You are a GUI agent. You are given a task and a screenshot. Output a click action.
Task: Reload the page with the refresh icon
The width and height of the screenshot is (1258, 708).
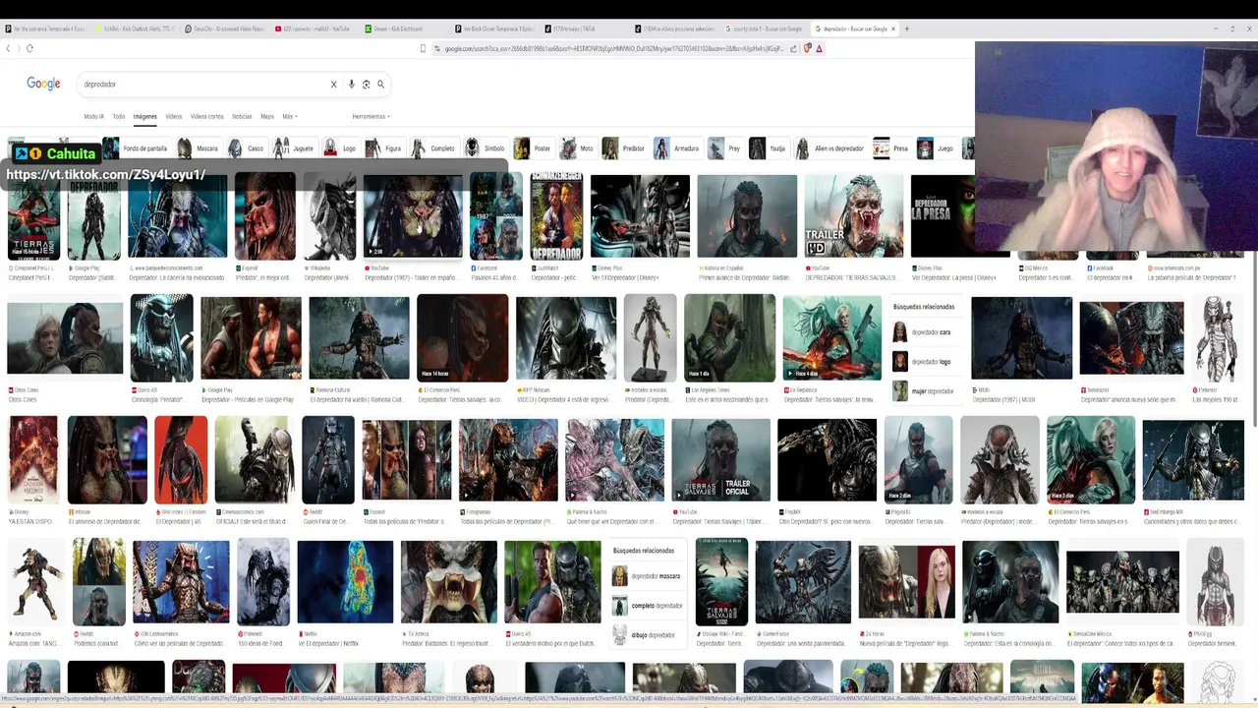[29, 48]
